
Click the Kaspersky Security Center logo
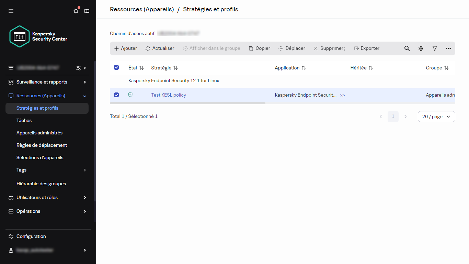click(x=38, y=36)
